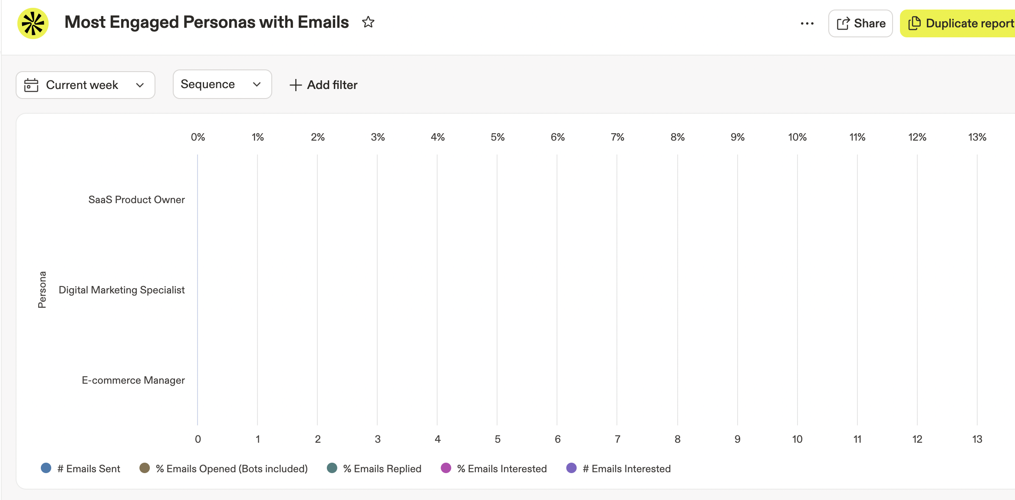1015x500 pixels.
Task: Open the Sequence filter dropdown
Action: pos(222,84)
